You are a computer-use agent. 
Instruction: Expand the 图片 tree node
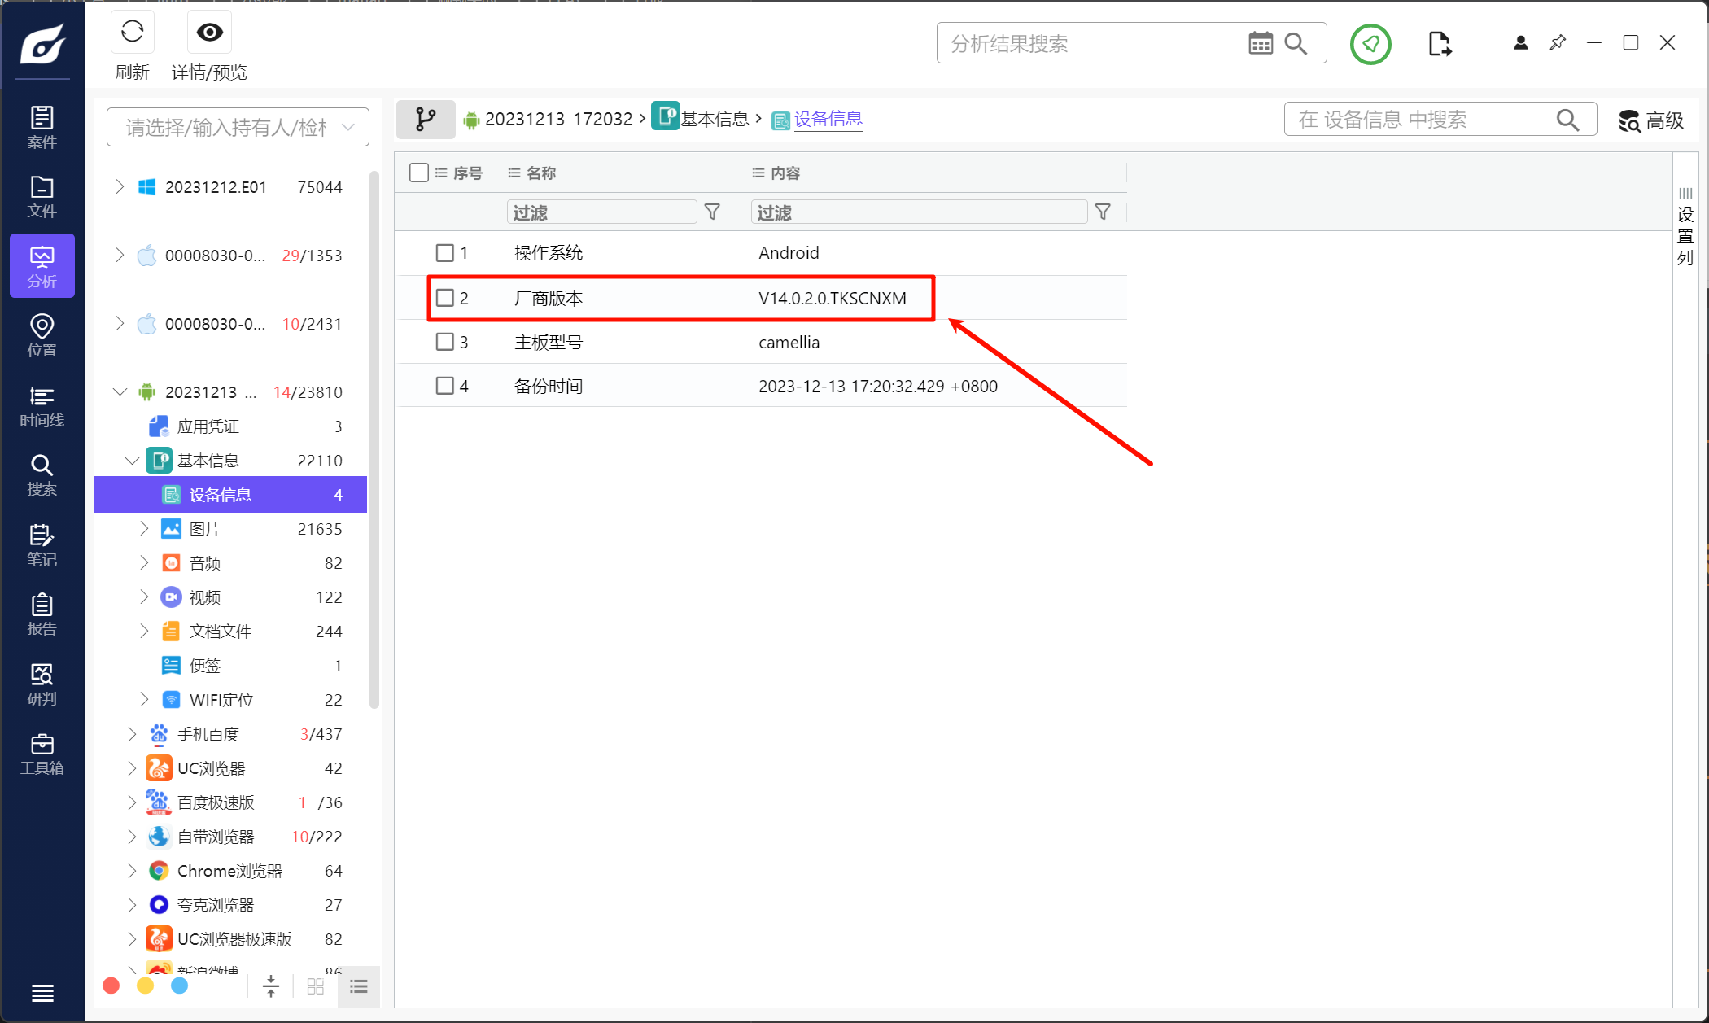pyautogui.click(x=144, y=529)
